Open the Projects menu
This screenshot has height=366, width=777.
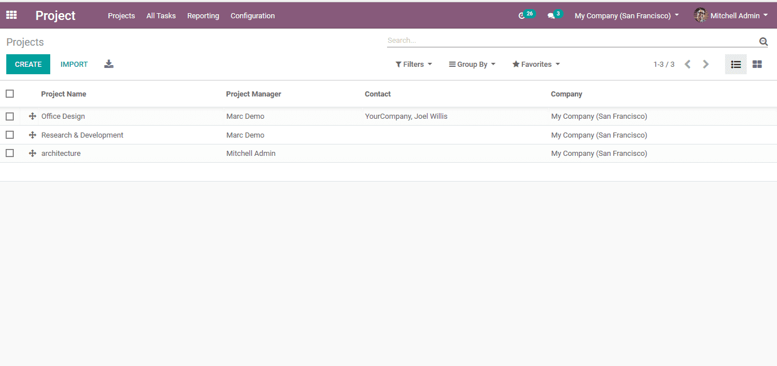(122, 16)
